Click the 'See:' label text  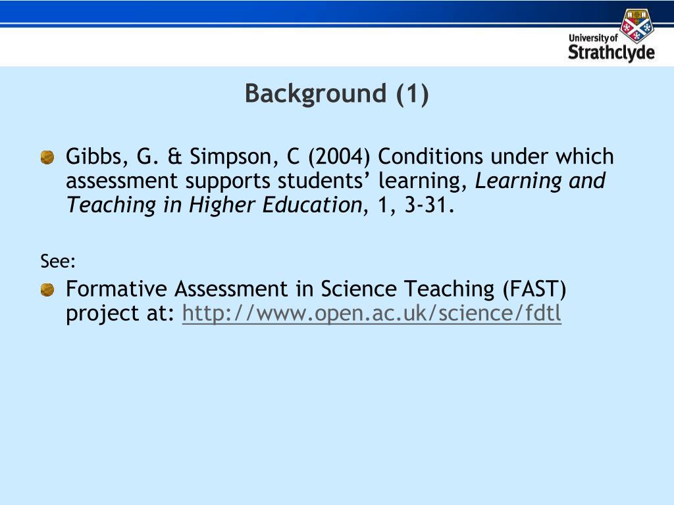click(x=58, y=261)
